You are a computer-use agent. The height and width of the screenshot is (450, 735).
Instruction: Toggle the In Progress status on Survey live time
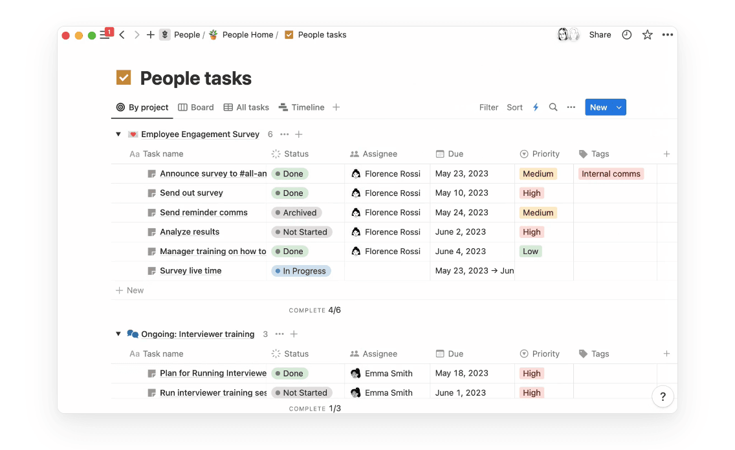[302, 270]
